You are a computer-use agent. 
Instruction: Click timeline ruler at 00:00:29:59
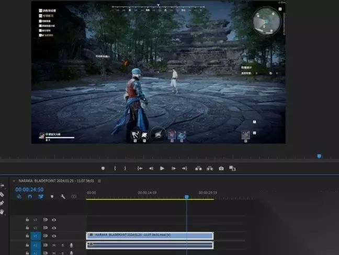(x=208, y=193)
